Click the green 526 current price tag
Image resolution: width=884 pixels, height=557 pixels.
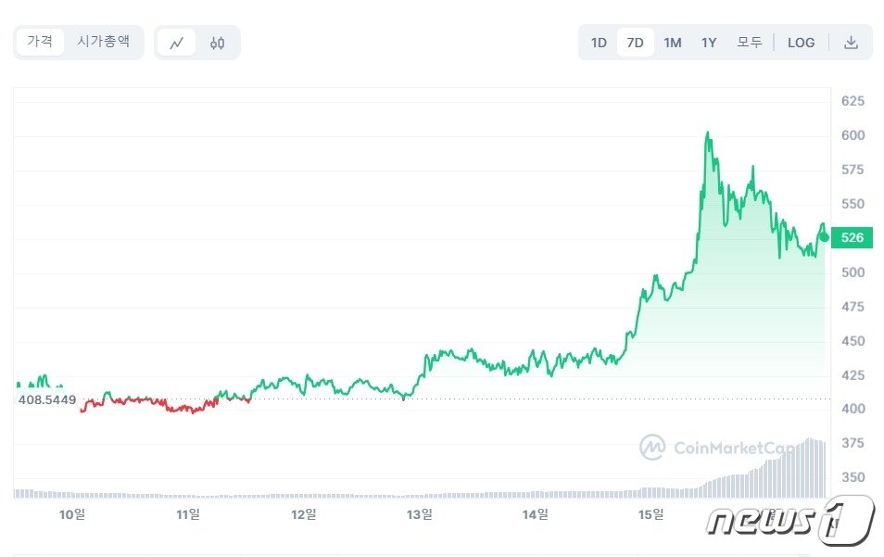point(851,238)
